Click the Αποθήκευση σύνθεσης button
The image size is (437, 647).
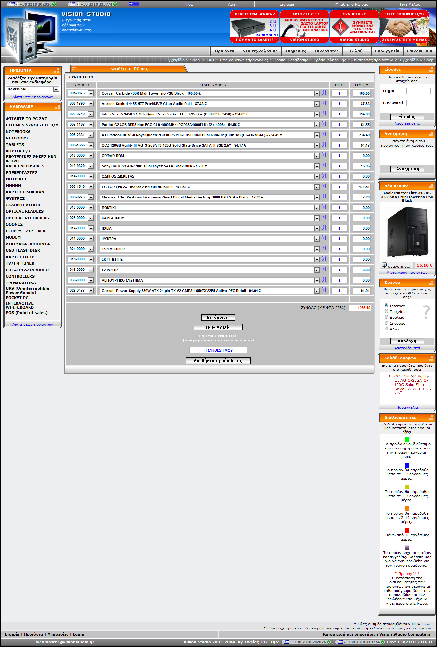click(218, 361)
